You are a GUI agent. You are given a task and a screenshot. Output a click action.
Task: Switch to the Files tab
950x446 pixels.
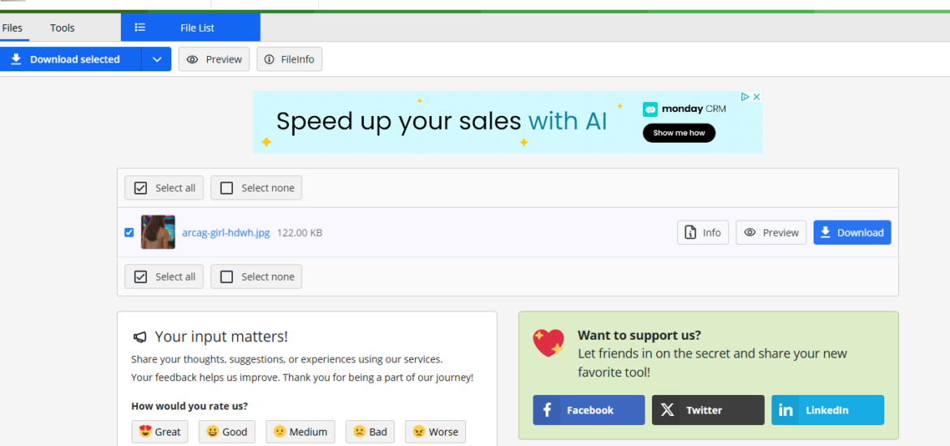pos(12,28)
